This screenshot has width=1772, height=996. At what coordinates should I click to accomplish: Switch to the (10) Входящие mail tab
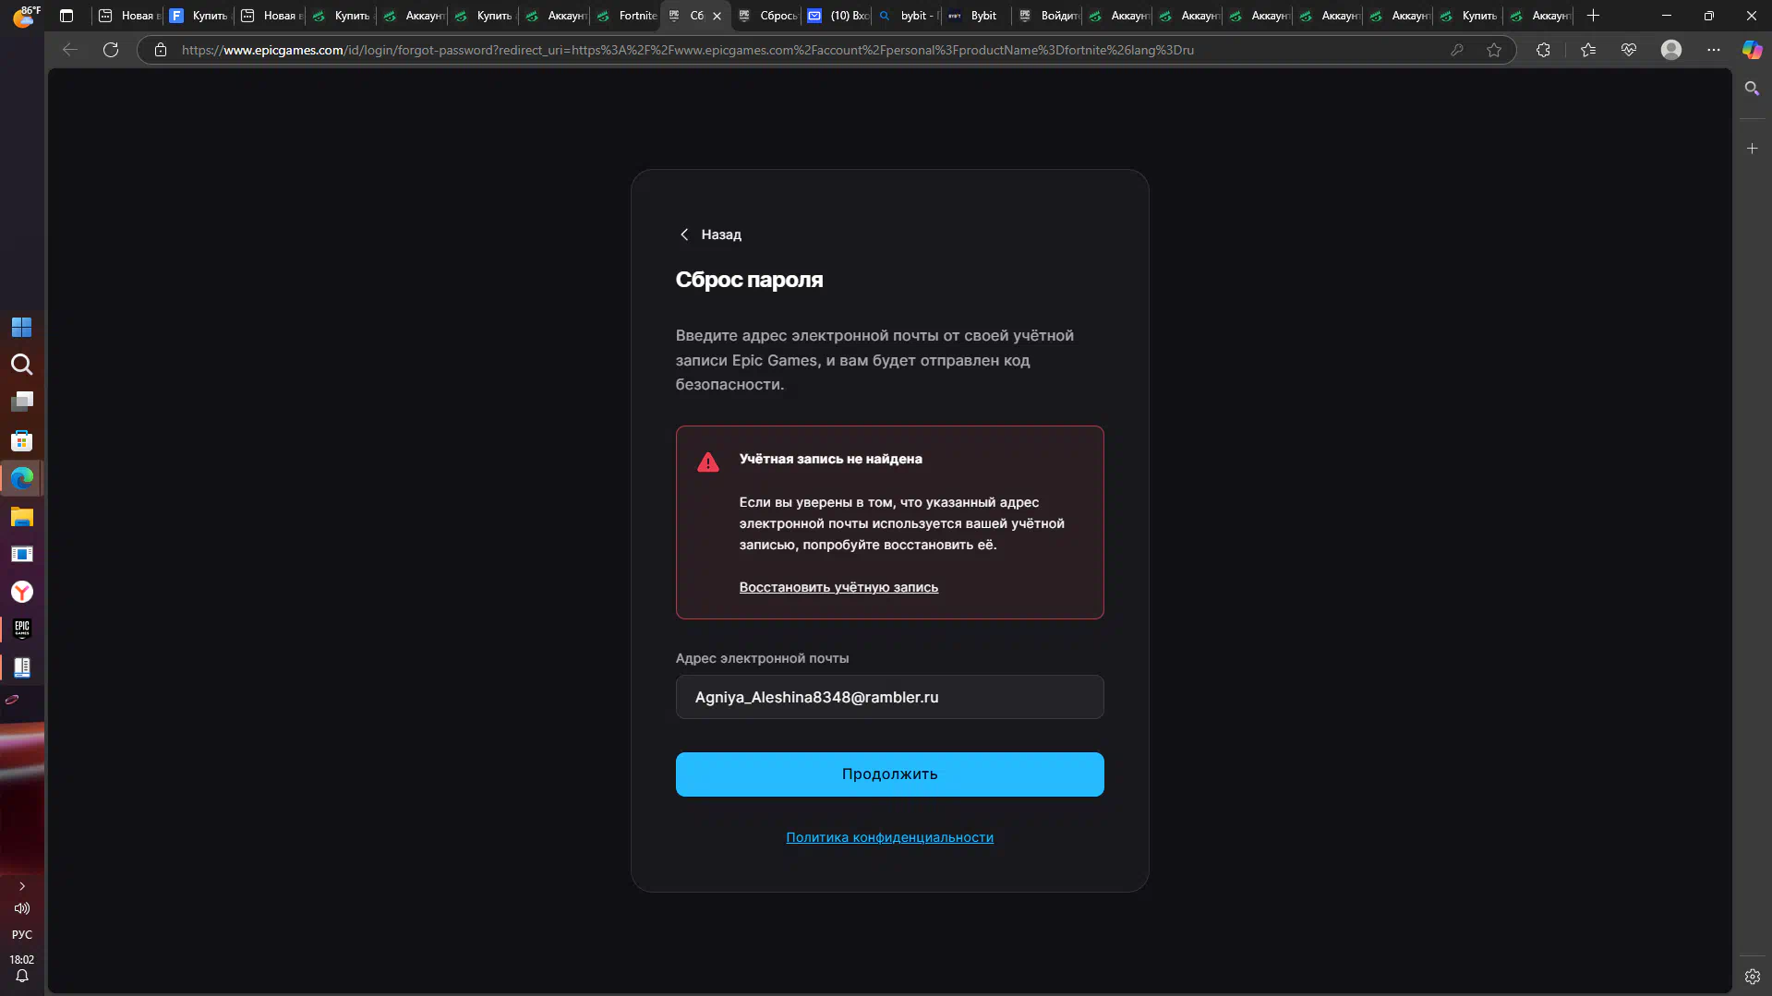(838, 16)
